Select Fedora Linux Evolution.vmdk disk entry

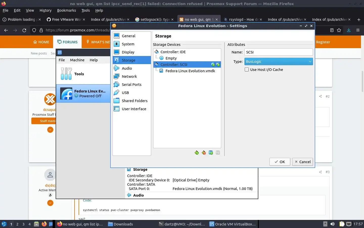187,71
